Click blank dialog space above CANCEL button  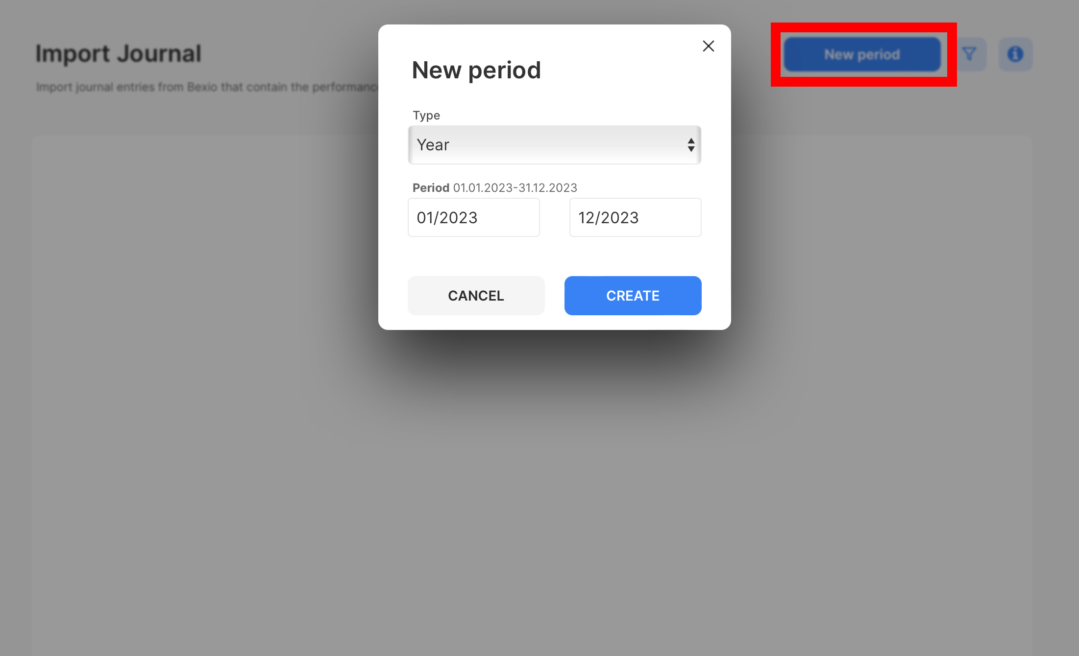click(x=554, y=257)
